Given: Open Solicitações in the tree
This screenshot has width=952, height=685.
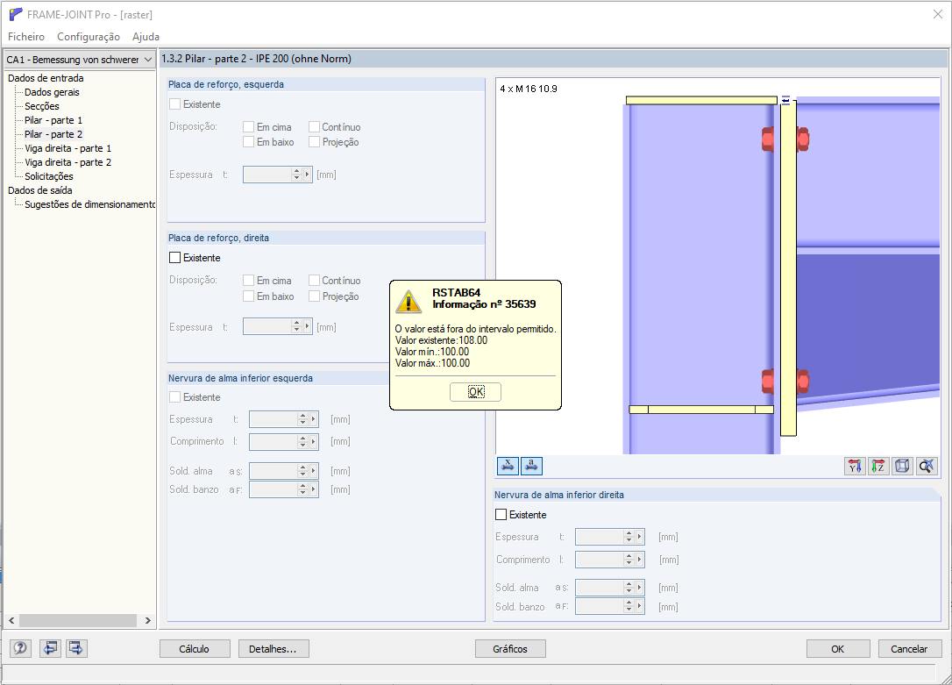Looking at the screenshot, I should coord(49,175).
